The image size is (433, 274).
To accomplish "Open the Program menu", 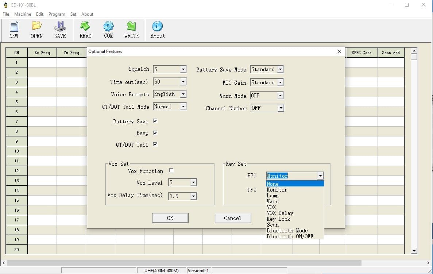I will point(57,14).
